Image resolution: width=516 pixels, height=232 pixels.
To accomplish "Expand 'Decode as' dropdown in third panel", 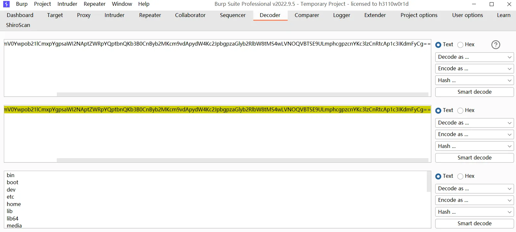I will [474, 189].
